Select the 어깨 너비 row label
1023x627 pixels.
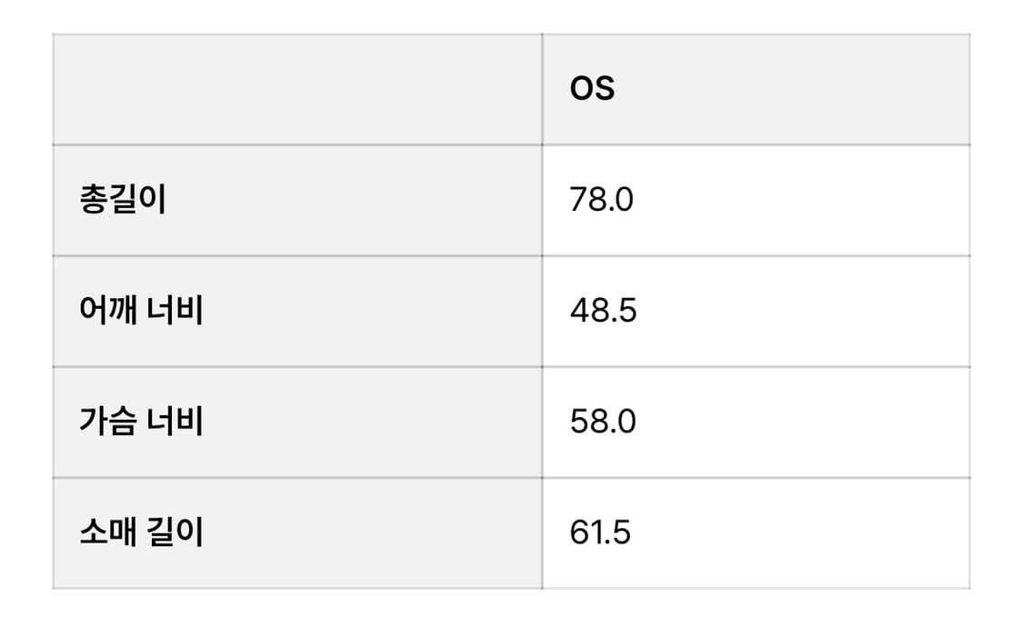pos(141,311)
